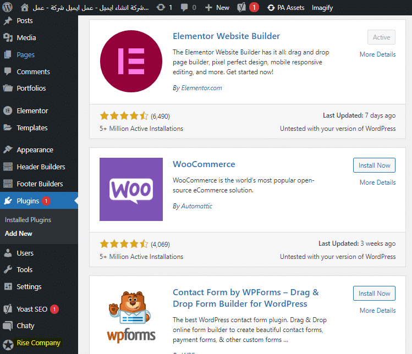Install Contact Form by WPForms now
412x354 pixels.
click(374, 294)
